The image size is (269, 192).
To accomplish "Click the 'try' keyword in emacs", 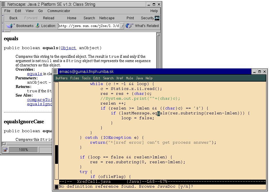I will coord(84,172).
